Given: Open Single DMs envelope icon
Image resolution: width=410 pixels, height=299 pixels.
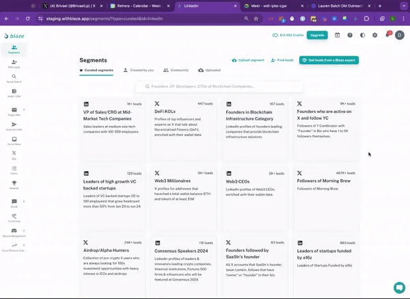Looking at the screenshot, I should (x=14, y=109).
